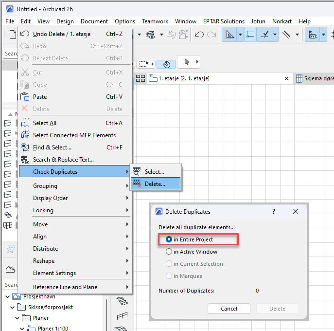This screenshot has width=334, height=331.
Task: Expand Reference Line and Plane submenu
Action: [75, 287]
